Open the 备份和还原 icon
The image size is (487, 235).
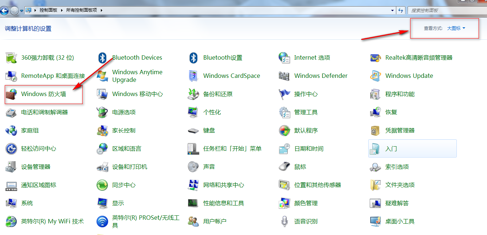tap(193, 94)
